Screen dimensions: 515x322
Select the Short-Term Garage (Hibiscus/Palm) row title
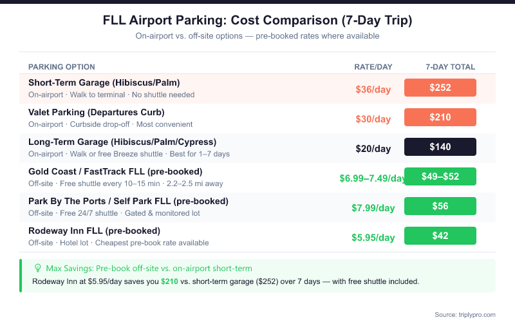point(104,82)
